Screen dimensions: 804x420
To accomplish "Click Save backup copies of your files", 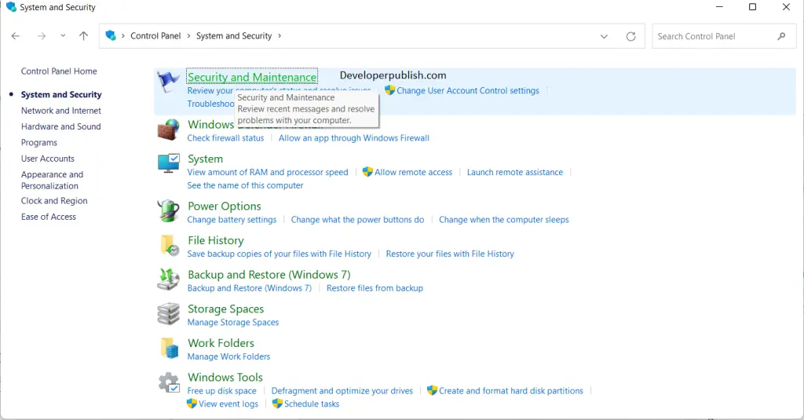I will point(279,254).
